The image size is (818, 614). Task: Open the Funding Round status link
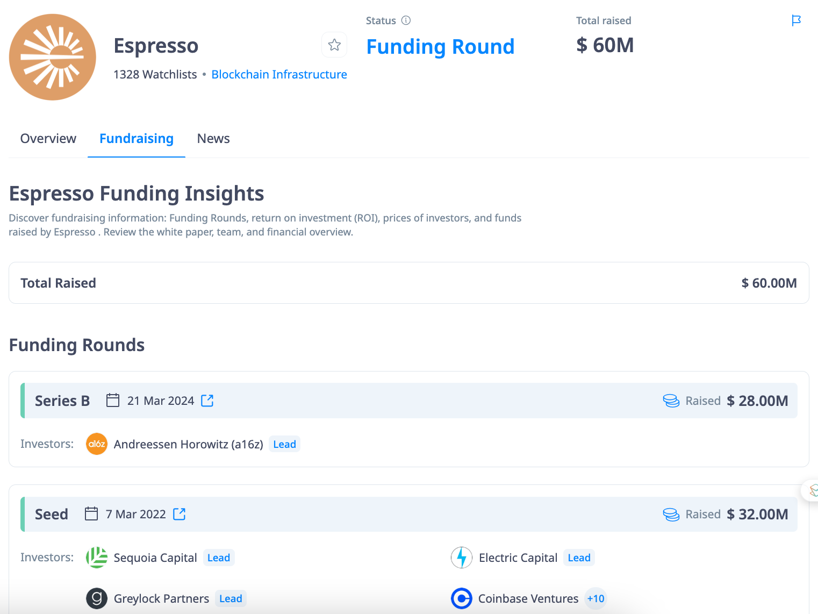click(440, 47)
